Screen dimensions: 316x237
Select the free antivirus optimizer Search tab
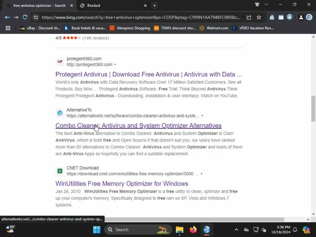click(39, 6)
